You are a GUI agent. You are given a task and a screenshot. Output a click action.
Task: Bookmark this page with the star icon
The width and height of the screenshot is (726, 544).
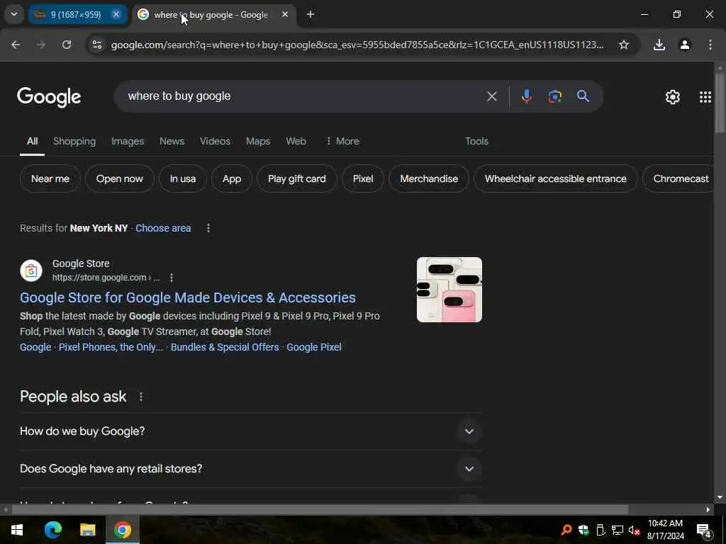point(624,45)
